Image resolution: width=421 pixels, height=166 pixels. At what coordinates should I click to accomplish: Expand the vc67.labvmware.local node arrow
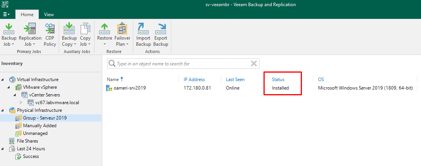click(x=21, y=103)
